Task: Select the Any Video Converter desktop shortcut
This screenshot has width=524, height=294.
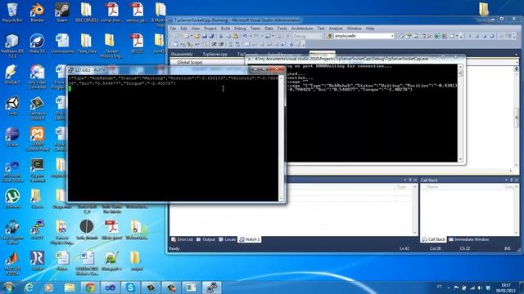Action: click(x=37, y=77)
